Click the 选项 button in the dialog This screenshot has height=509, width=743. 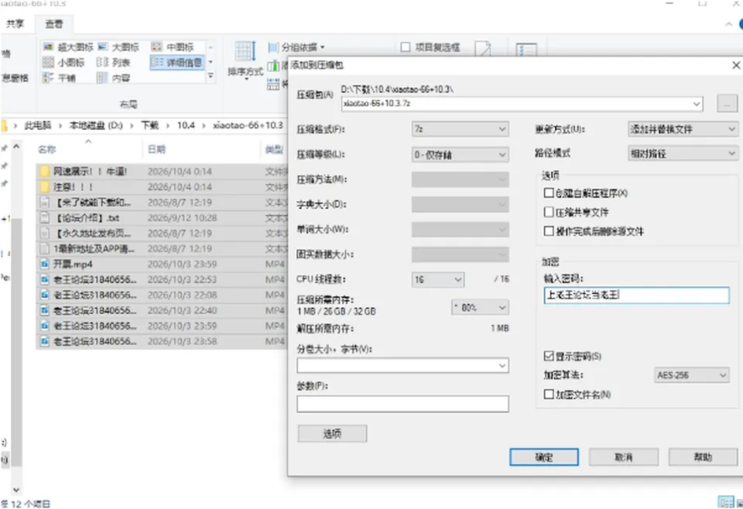[332, 434]
